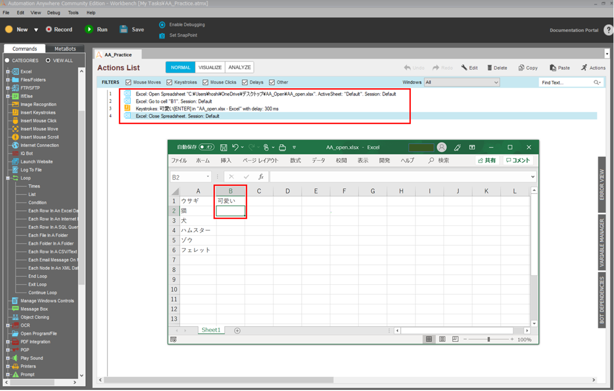
Task: Switch to the MetaBots tab
Action: coord(65,49)
